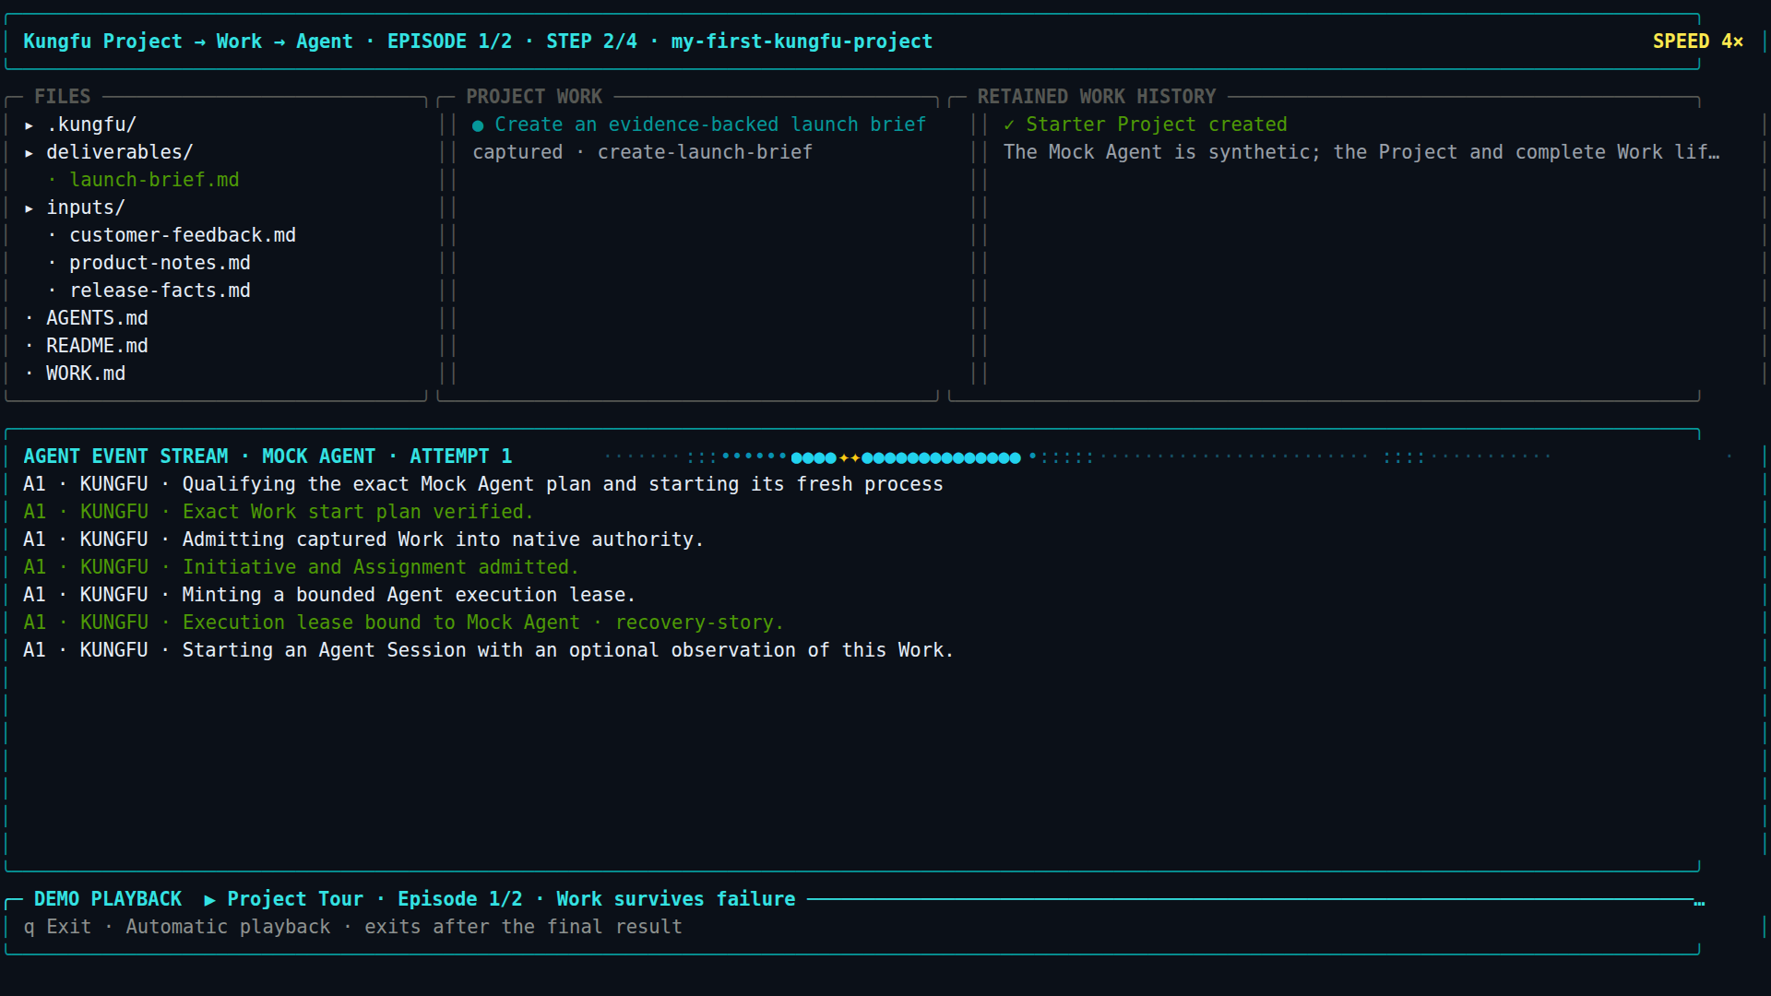Click 'exits after the final result' hint text
The width and height of the screenshot is (1771, 996).
[x=523, y=927]
